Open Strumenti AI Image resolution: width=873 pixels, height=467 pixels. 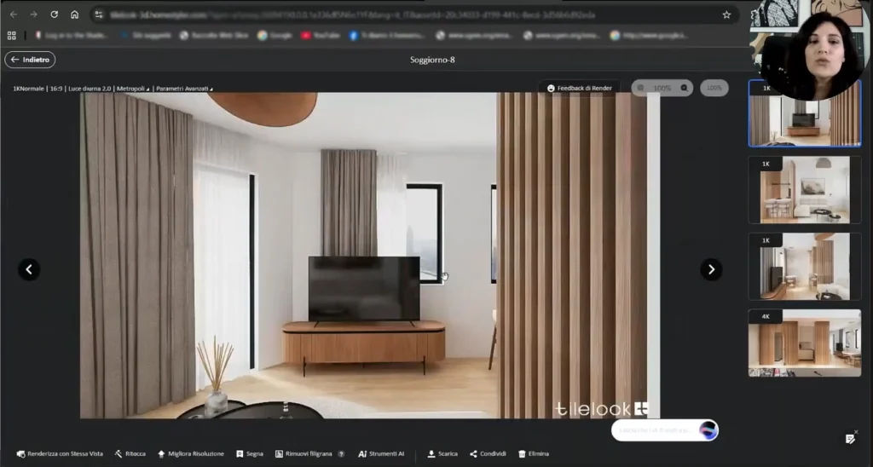pyautogui.click(x=381, y=454)
